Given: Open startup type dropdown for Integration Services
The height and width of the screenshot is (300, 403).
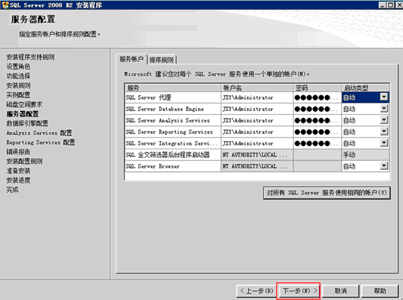Looking at the screenshot, I should click(x=384, y=143).
